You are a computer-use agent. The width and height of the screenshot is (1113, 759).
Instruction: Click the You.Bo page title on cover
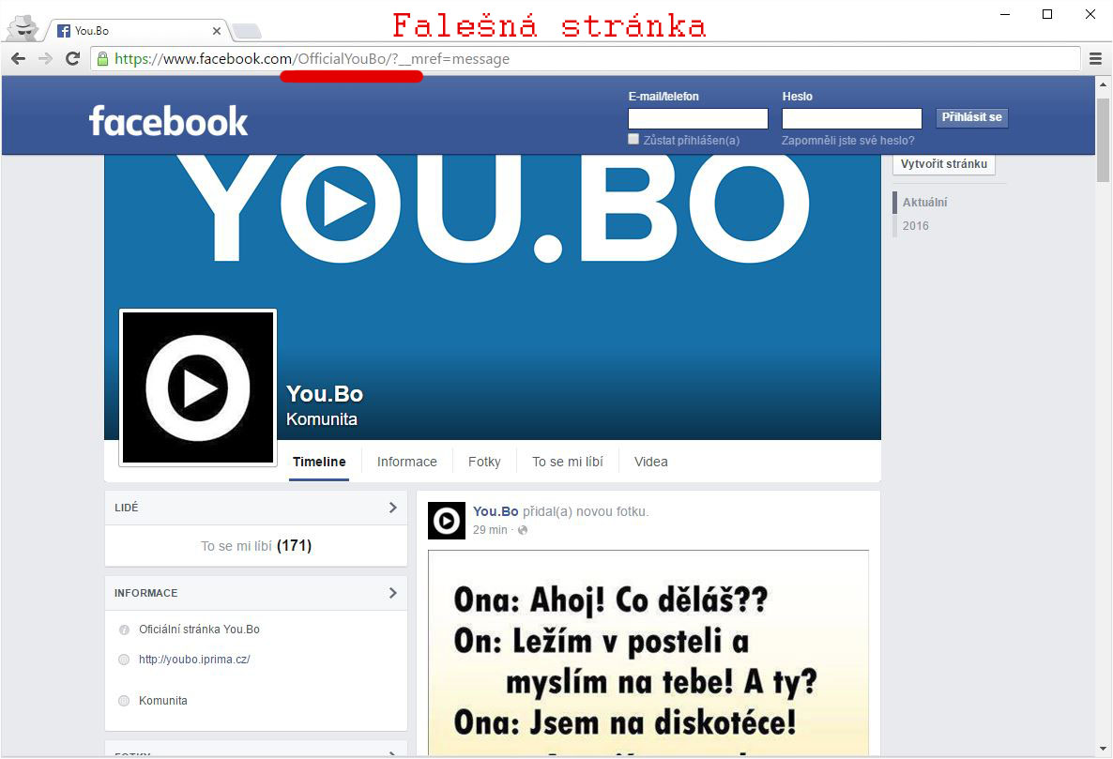click(x=325, y=394)
